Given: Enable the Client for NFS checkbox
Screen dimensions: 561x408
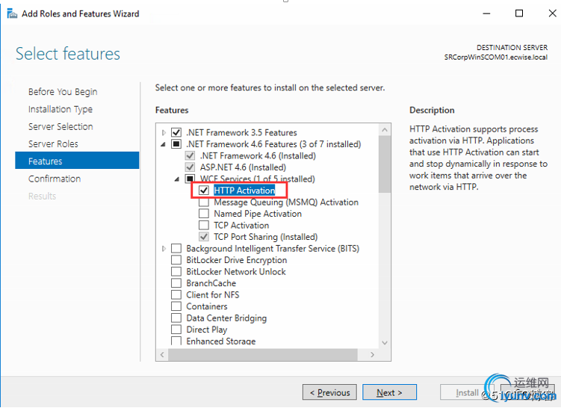Looking at the screenshot, I should (x=176, y=295).
